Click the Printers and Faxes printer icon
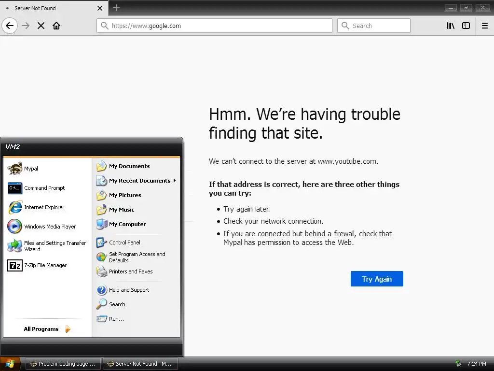Screen dimensions: 494x371 tap(101, 271)
